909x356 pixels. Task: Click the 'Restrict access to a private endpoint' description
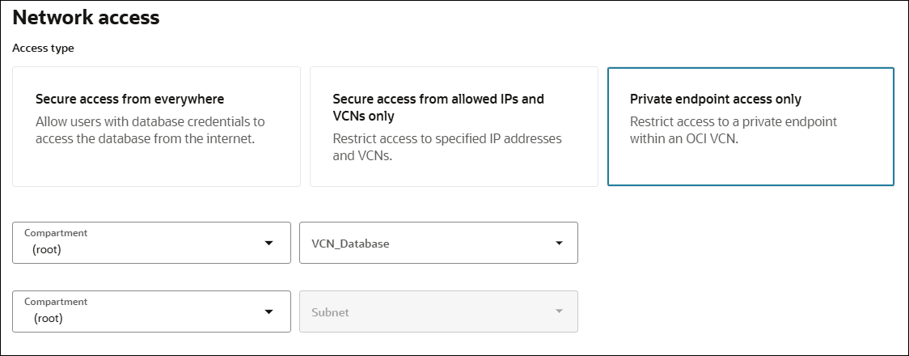tap(733, 129)
